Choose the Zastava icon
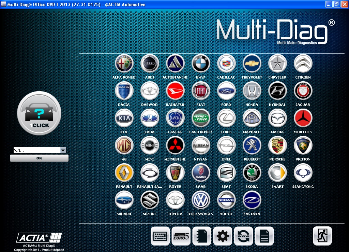 [252, 200]
